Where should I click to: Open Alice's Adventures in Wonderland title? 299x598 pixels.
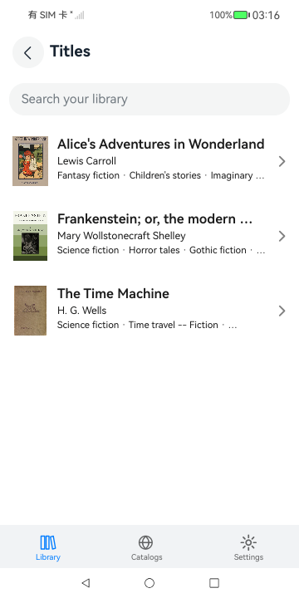(x=160, y=145)
